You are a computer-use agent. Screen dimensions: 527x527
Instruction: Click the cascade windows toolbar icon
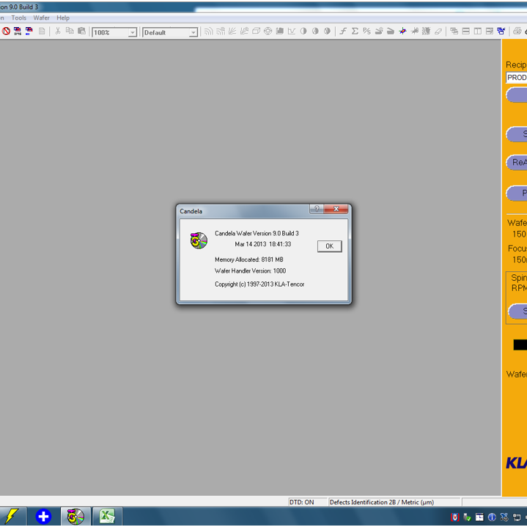pyautogui.click(x=454, y=32)
